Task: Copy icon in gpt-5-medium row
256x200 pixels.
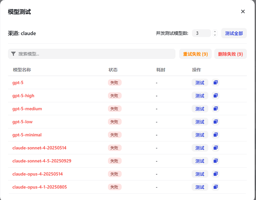Action: click(x=216, y=108)
